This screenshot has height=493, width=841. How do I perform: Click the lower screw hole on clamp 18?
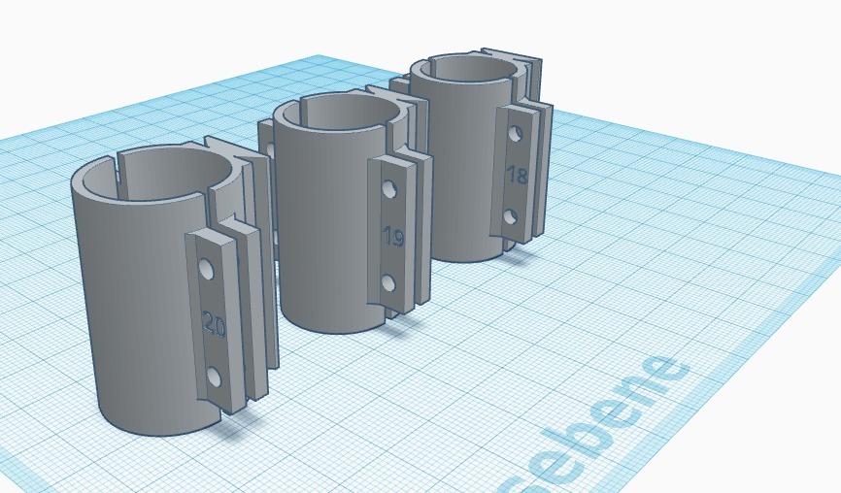coord(510,216)
